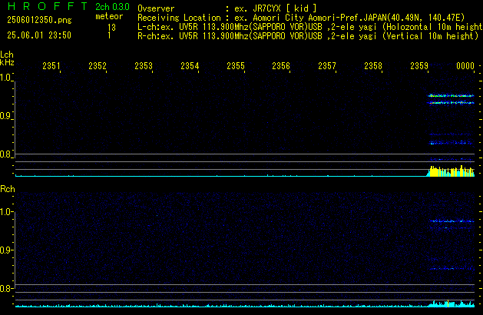Select the date stamp '25.06.01 23:50'
Screen dimensions: 483x315
pyautogui.click(x=39, y=35)
